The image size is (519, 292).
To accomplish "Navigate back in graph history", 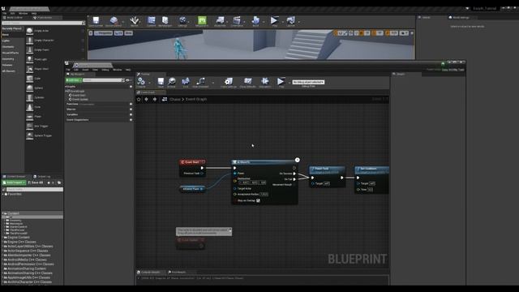I will point(146,99).
